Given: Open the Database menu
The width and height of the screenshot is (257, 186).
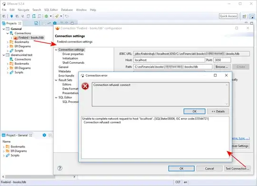Looking at the screenshot, I should pos(67,10).
